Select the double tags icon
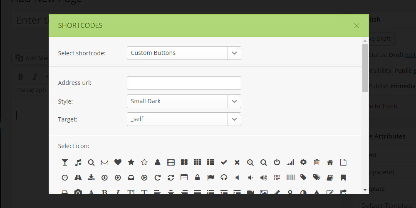The height and width of the screenshot is (208, 416). pos(317,177)
